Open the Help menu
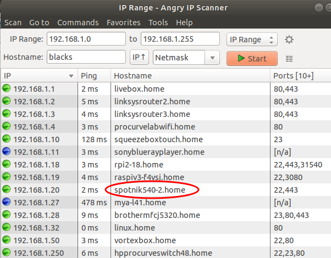Image resolution: width=331 pixels, height=258 pixels. pyautogui.click(x=184, y=23)
